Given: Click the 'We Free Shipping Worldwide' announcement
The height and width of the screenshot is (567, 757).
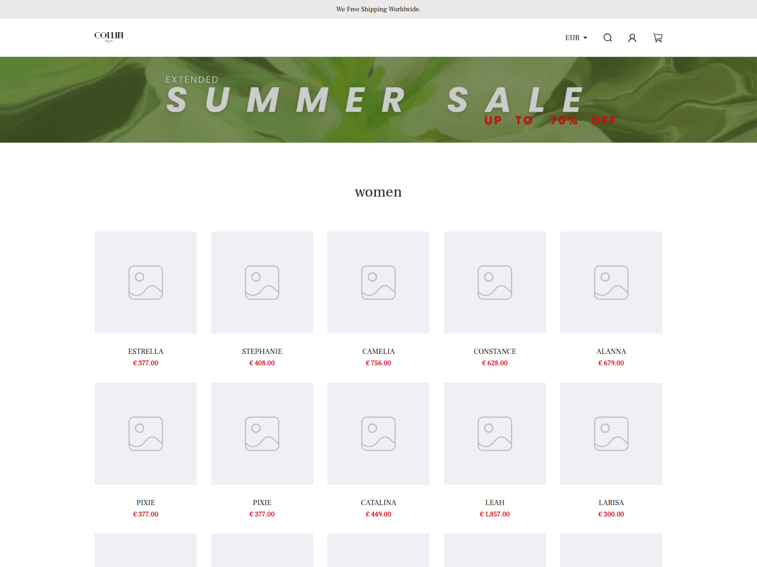Looking at the screenshot, I should pos(378,9).
